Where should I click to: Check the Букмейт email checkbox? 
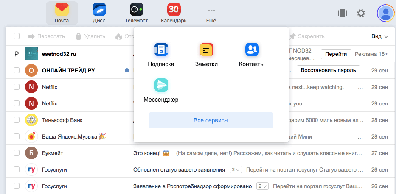(17, 153)
